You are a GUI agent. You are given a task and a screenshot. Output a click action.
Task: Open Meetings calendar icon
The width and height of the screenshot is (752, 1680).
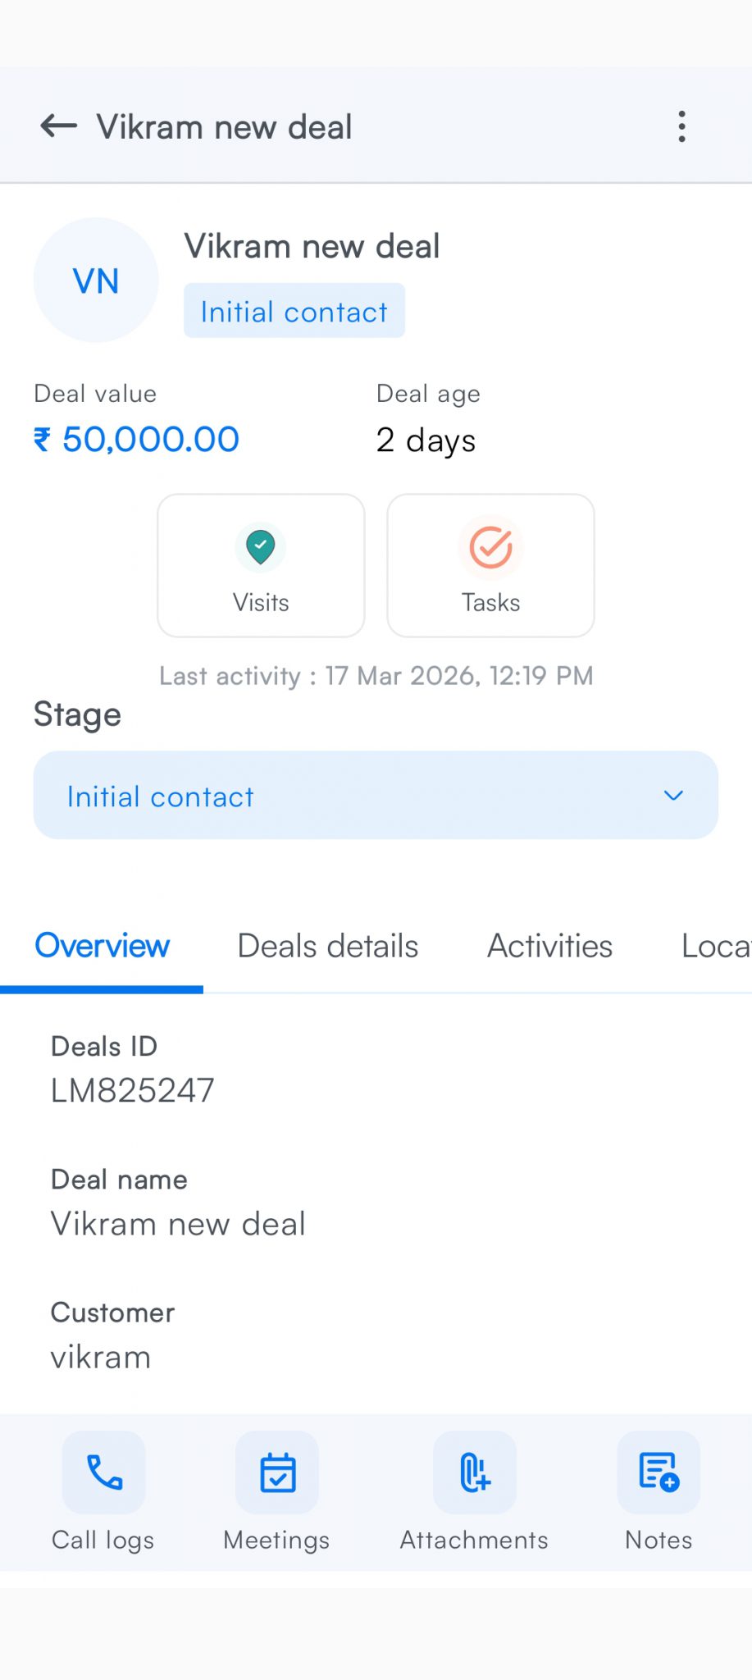(277, 1472)
